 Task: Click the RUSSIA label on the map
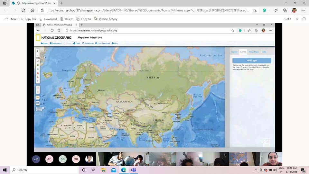[153, 78]
